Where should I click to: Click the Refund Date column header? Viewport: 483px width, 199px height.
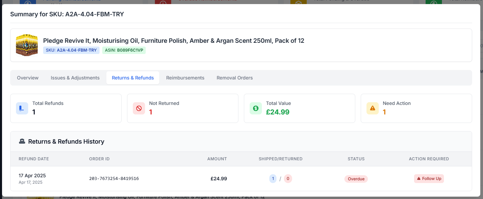[x=34, y=159]
